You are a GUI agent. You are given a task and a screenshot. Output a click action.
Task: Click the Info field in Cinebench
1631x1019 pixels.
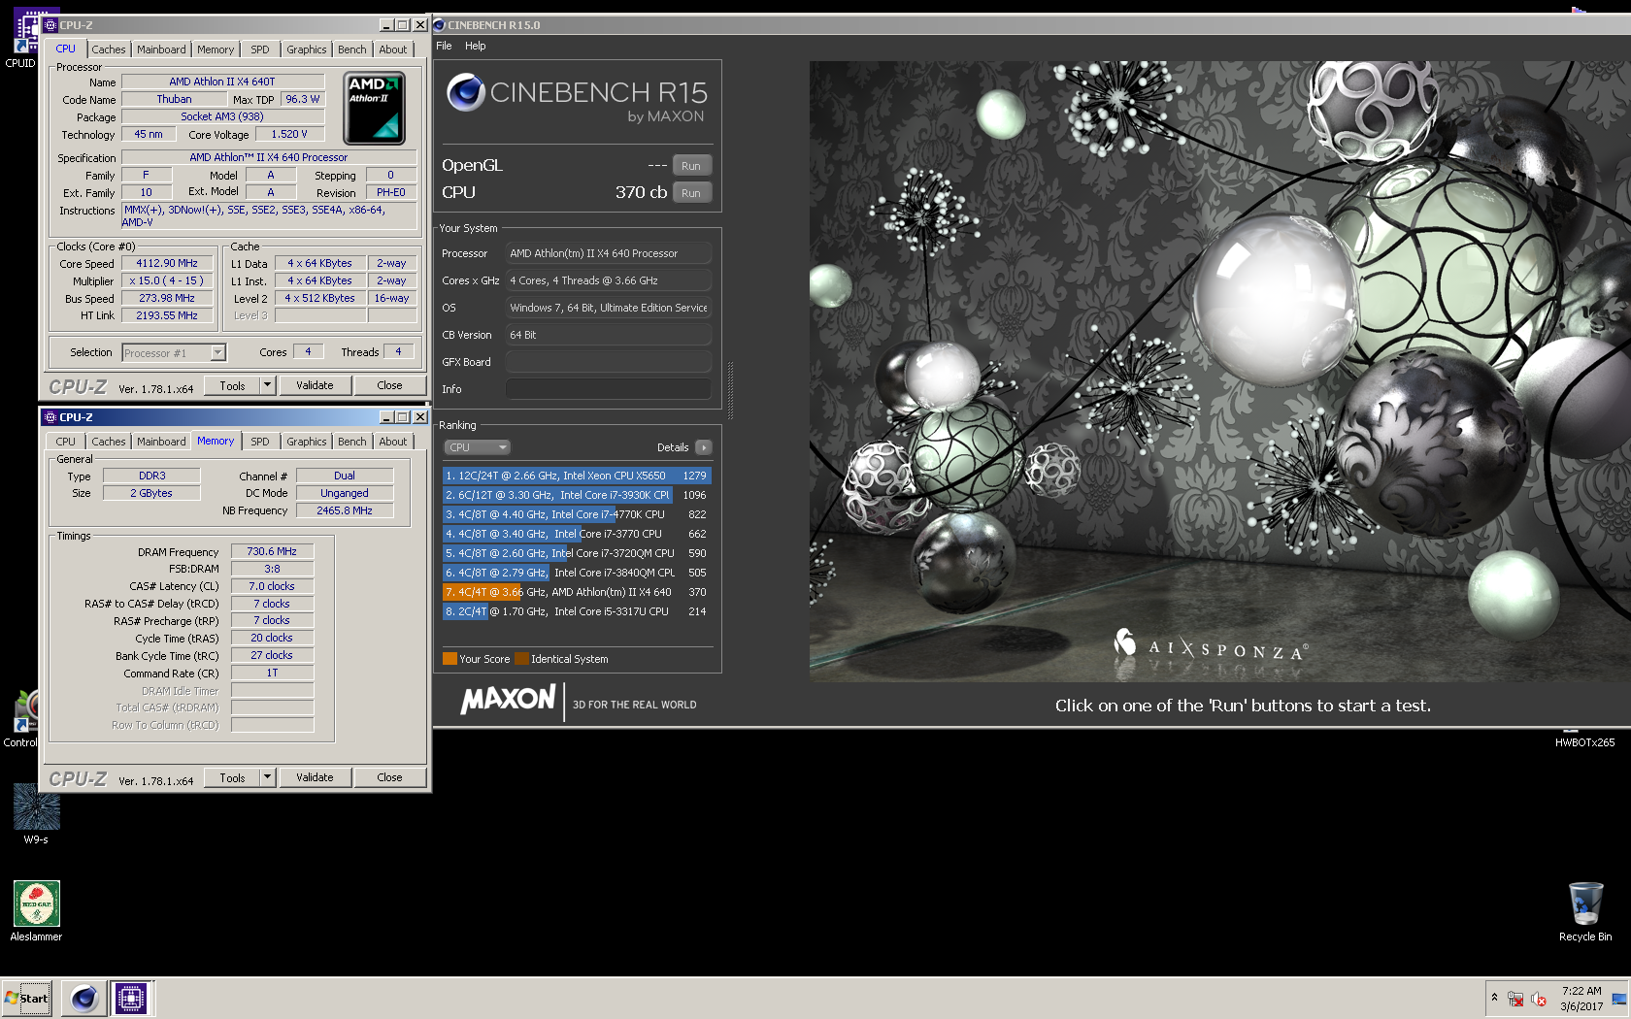[608, 389]
